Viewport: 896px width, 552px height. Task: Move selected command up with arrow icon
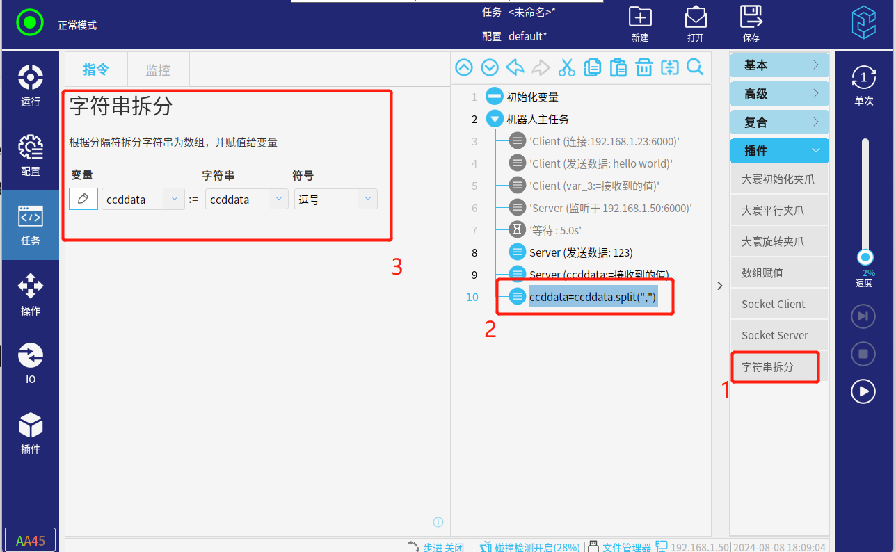(x=464, y=67)
